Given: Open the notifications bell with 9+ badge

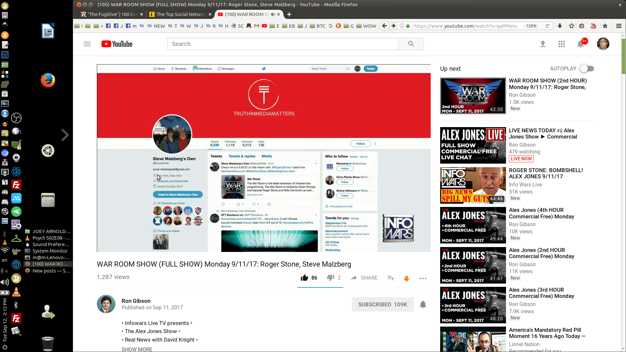Looking at the screenshot, I should (580, 44).
